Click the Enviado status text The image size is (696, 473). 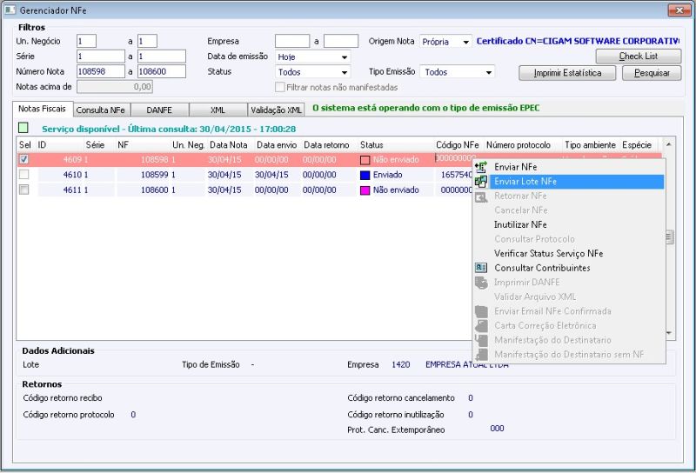tap(387, 175)
